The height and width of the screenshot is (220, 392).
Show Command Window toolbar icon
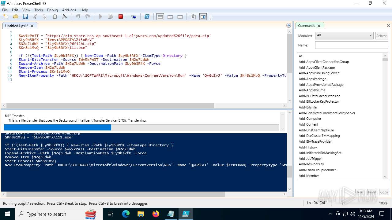click(x=193, y=16)
